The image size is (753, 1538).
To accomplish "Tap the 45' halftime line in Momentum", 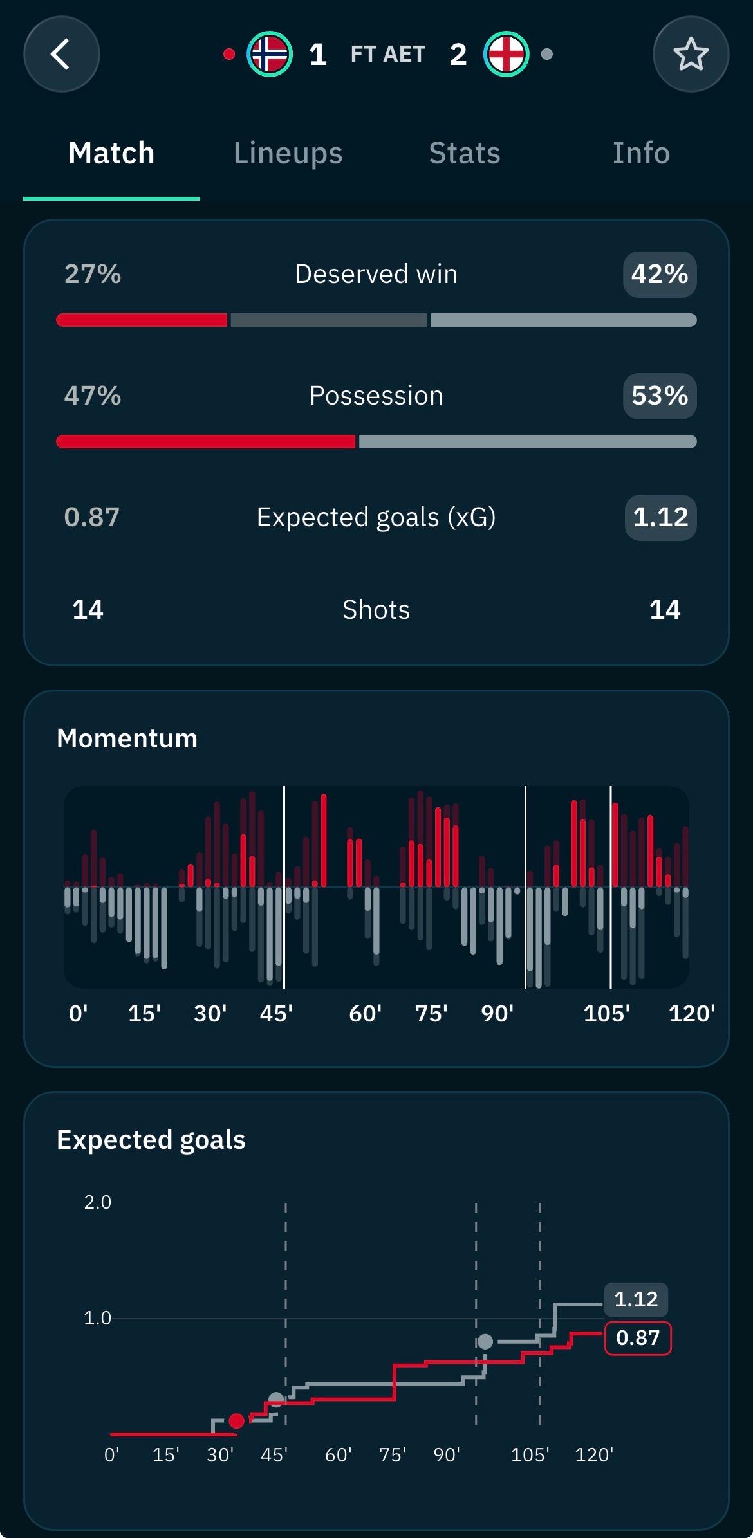I will point(284,887).
